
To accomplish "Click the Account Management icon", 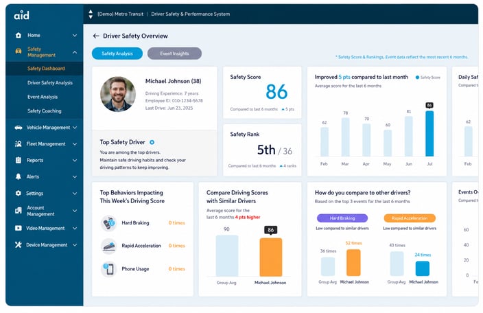I will click(19, 211).
